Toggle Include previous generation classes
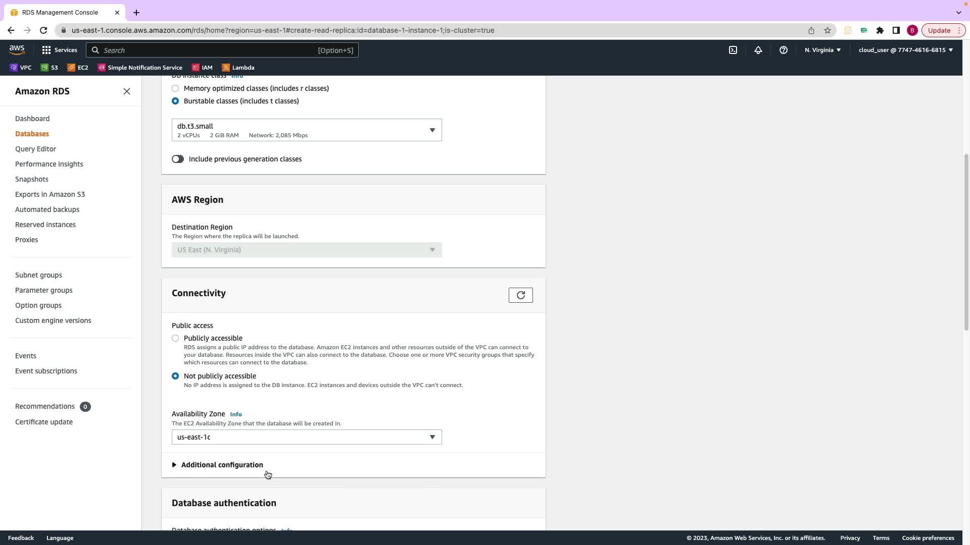The height and width of the screenshot is (545, 970). (x=178, y=159)
